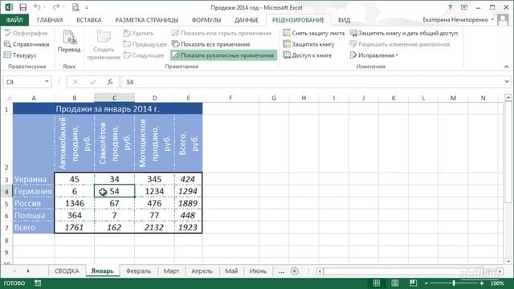Click the Name Box showing C4
The height and width of the screenshot is (289, 514).
tap(23, 82)
